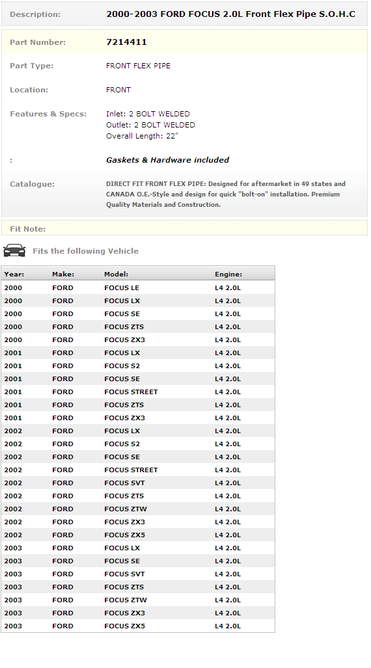Screen dimensions: 371x668
Task: Click the Fits the following Vehicle heading
Action: [86, 251]
